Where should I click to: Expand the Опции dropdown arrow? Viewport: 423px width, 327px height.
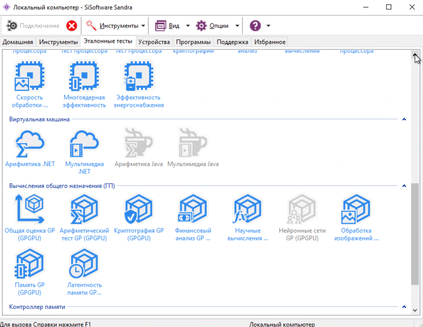click(237, 26)
